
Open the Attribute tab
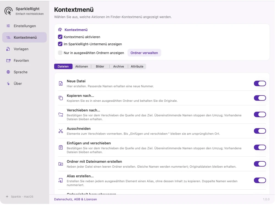[137, 66]
